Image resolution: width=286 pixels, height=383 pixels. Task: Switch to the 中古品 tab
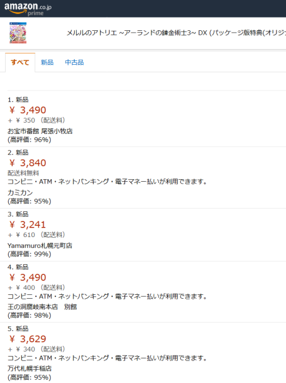[x=74, y=62]
